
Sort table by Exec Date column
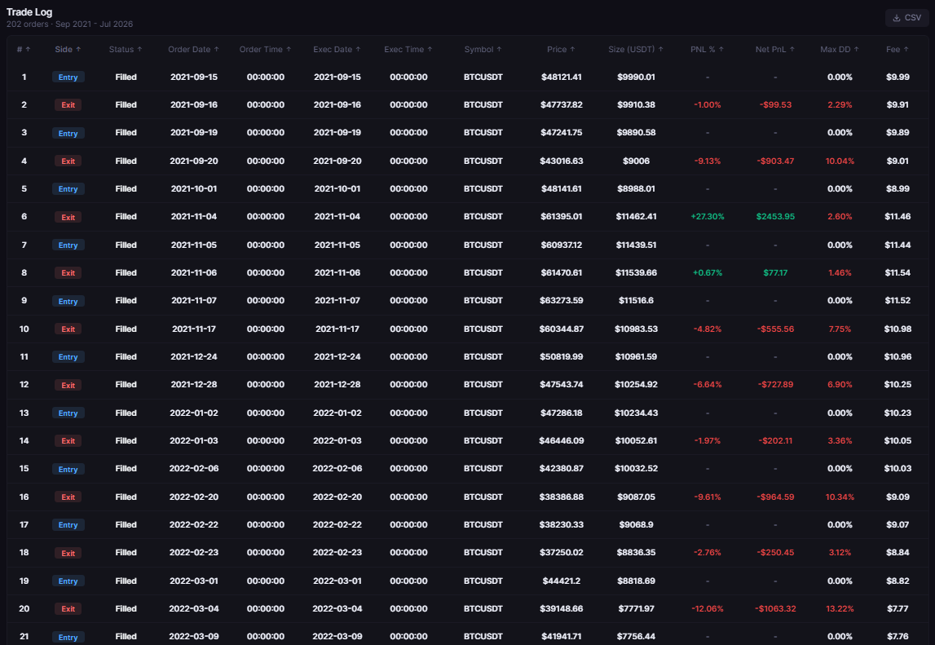(337, 50)
